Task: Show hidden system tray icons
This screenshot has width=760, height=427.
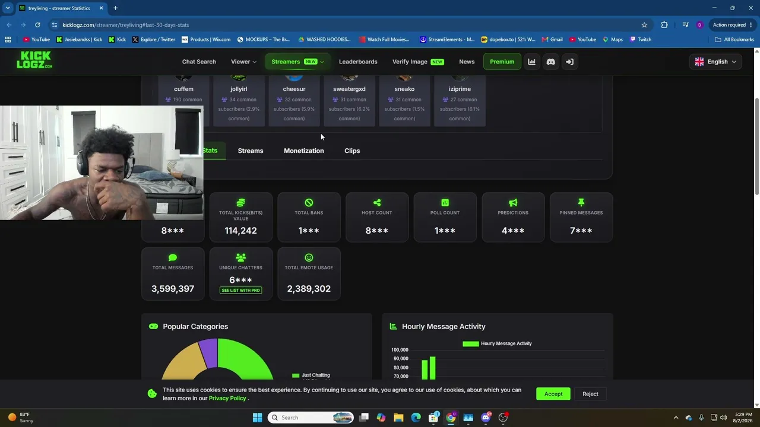Action: (676, 418)
